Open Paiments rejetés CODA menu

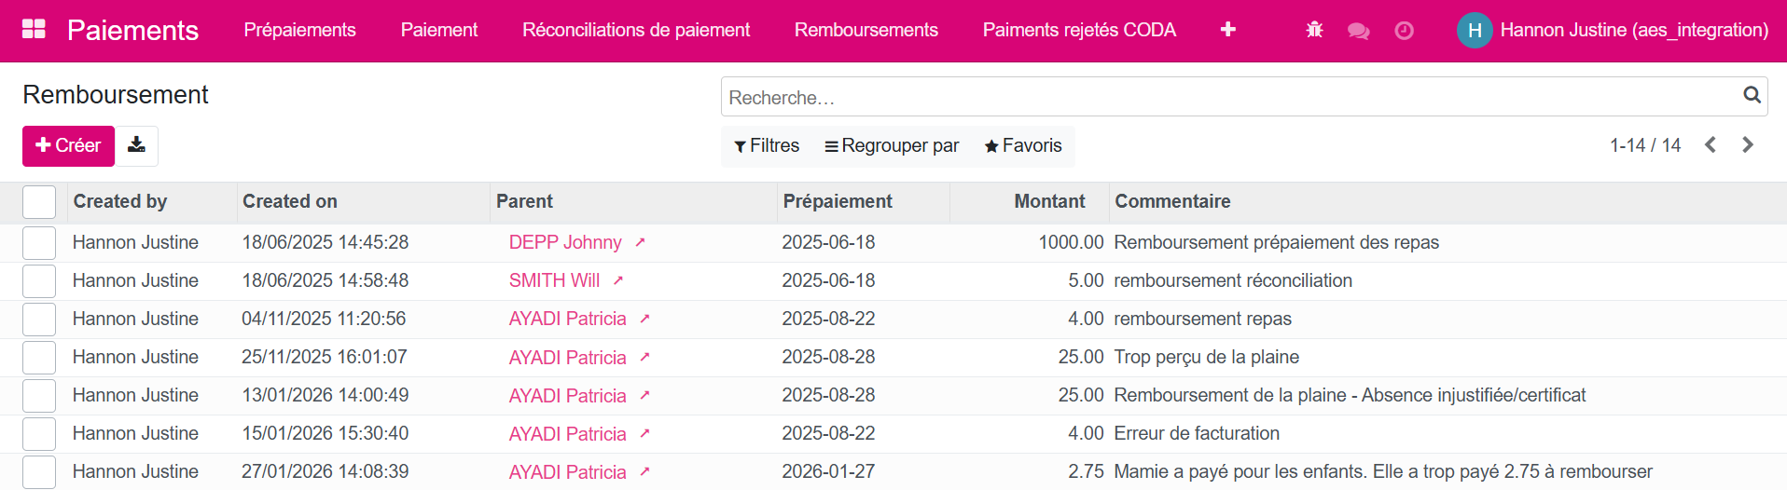1079,30
